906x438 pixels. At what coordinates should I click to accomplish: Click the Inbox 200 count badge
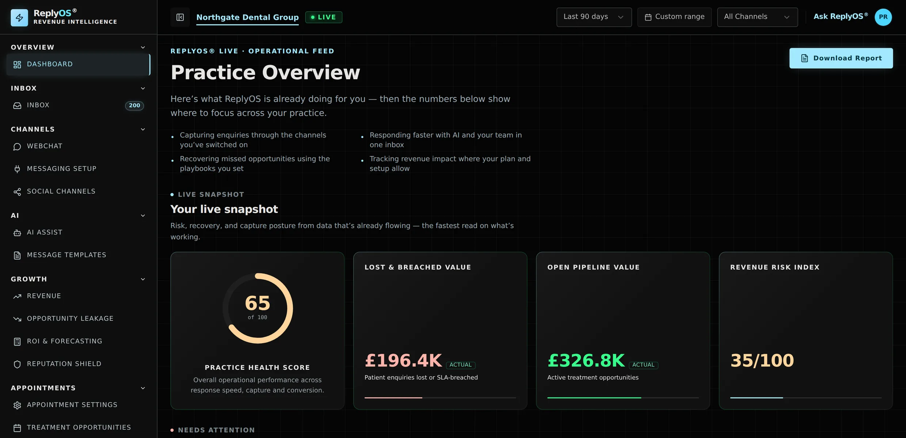[134, 106]
